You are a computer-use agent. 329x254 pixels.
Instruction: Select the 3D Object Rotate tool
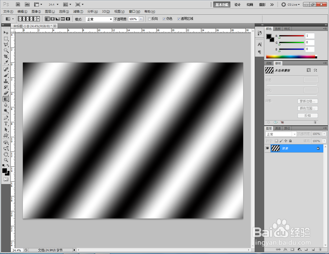pyautogui.click(x=6, y=142)
